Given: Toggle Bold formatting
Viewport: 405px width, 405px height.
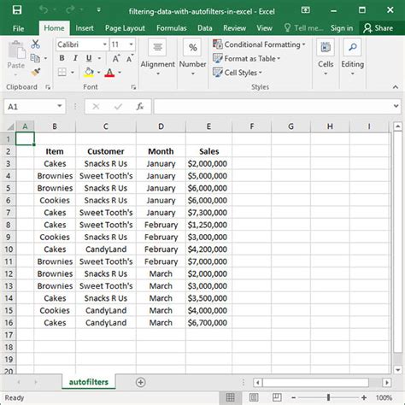Looking at the screenshot, I should pos(62,58).
